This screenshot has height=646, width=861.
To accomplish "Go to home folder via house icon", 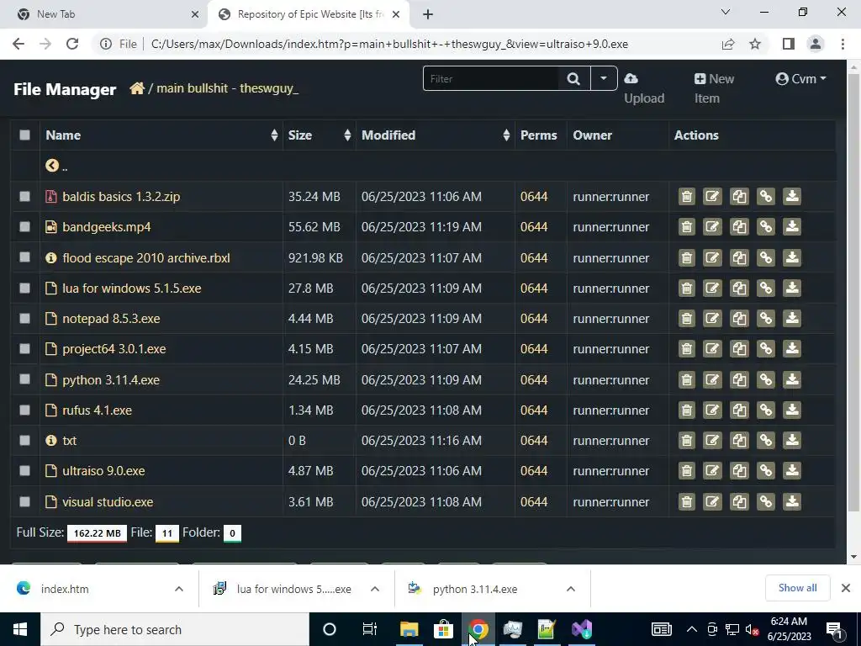I will (137, 87).
